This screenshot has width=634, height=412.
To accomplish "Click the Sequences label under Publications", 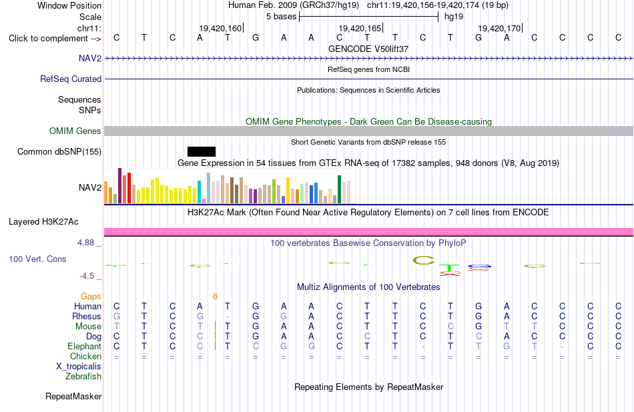I will [x=79, y=99].
